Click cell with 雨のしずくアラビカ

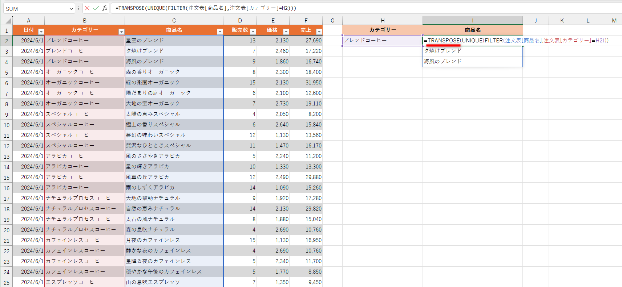174,188
